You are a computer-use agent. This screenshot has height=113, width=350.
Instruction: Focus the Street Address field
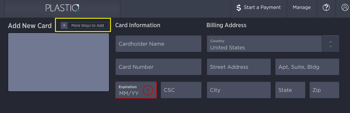(239, 67)
